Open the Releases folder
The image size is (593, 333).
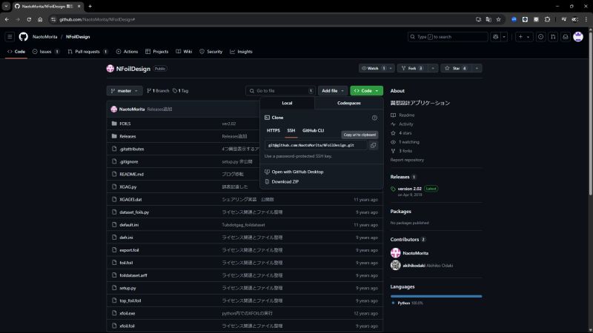(x=127, y=136)
